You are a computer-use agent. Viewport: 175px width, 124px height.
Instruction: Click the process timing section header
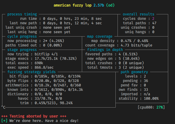click(x=22, y=14)
